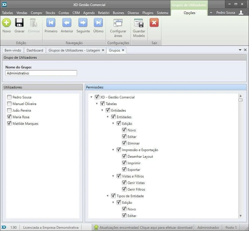Open the tab list dropdown arrow
This screenshot has width=249, height=231.
click(x=240, y=50)
